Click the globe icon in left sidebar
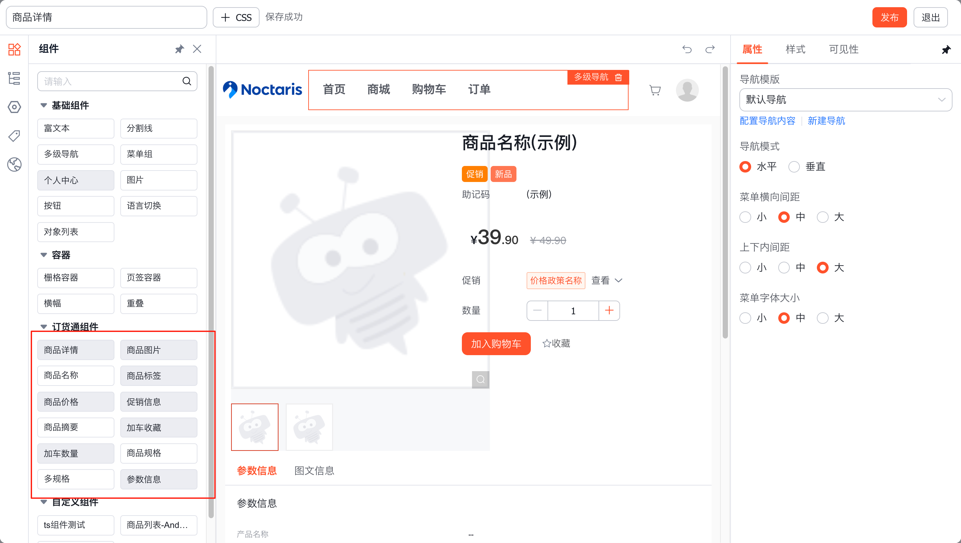 pos(14,164)
